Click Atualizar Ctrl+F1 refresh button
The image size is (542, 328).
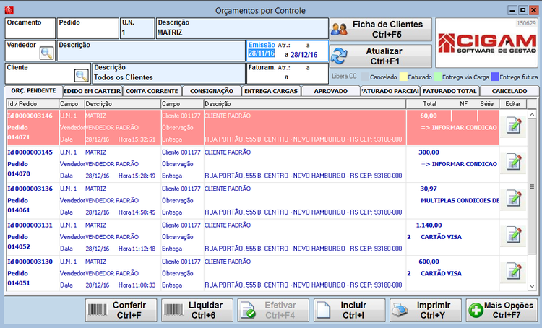(x=381, y=56)
